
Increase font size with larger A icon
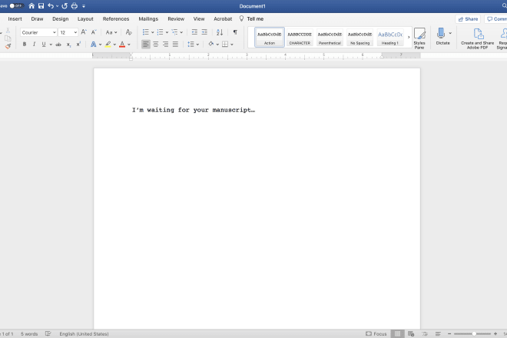pyautogui.click(x=84, y=32)
